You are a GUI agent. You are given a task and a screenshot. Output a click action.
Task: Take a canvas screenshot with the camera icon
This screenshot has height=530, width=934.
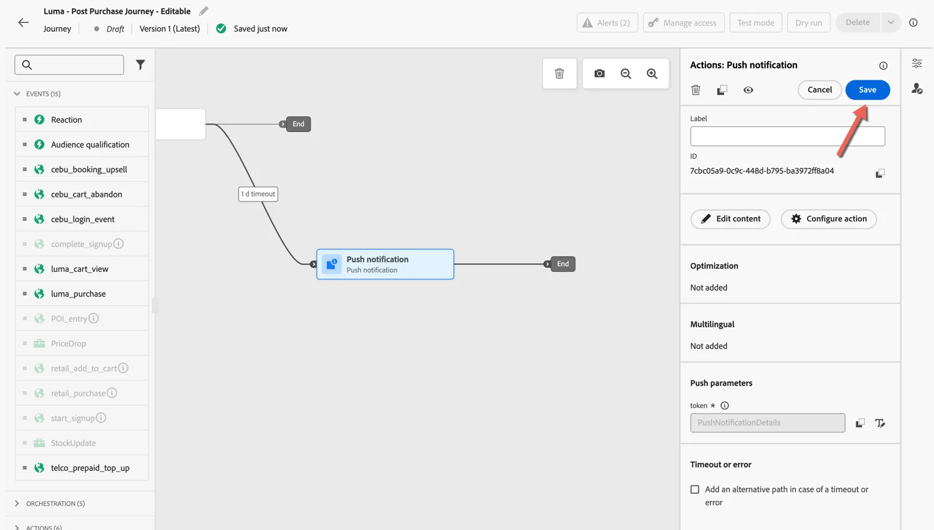coord(600,73)
